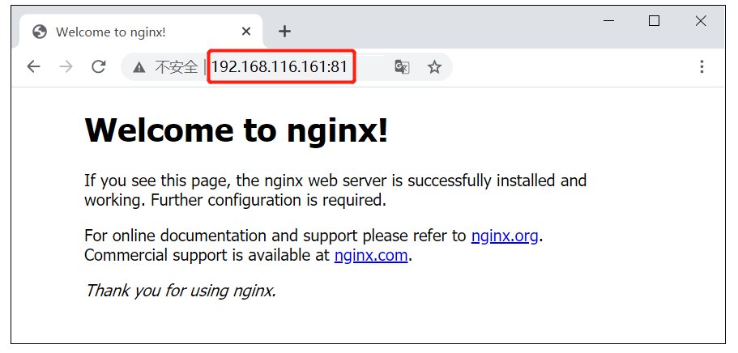This screenshot has width=738, height=353.
Task: Minimize the browser window
Action: (x=609, y=21)
